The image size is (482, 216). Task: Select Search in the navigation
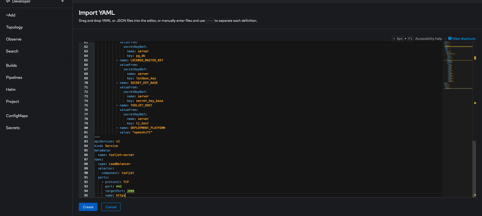(x=12, y=51)
